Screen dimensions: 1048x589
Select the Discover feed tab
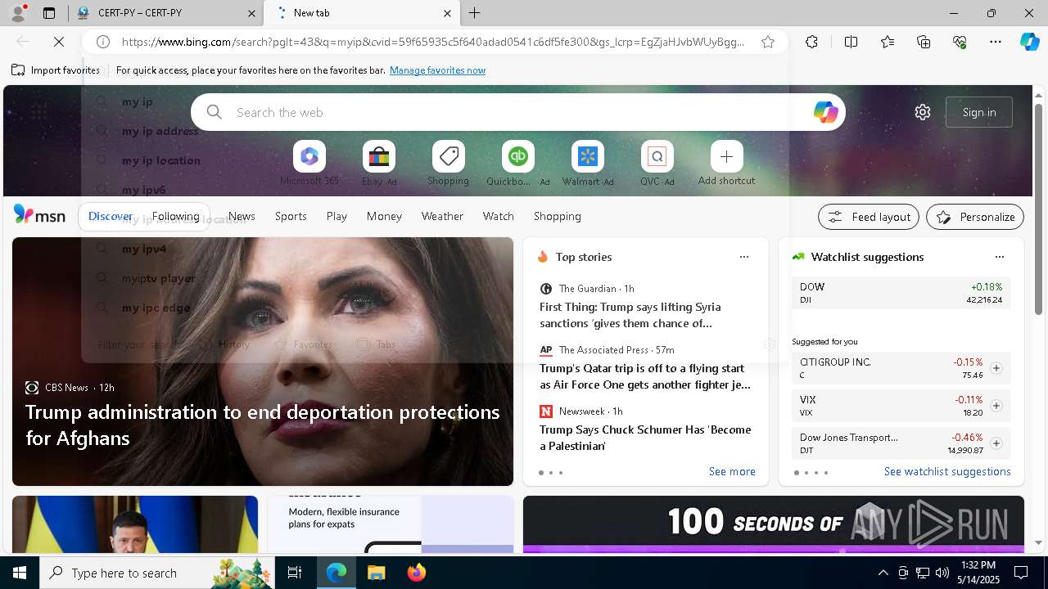pos(111,216)
